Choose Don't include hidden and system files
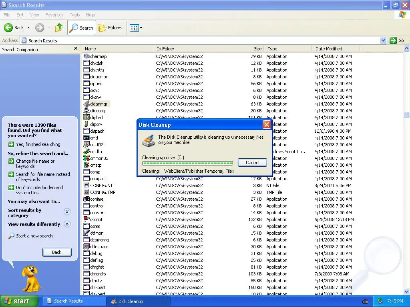The image size is (410, 307). [36, 190]
